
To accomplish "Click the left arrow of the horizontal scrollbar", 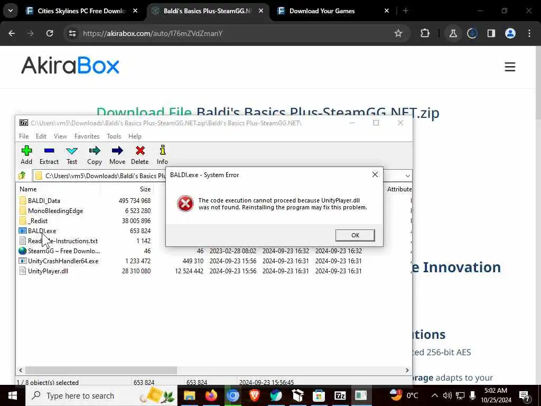I will (21, 370).
